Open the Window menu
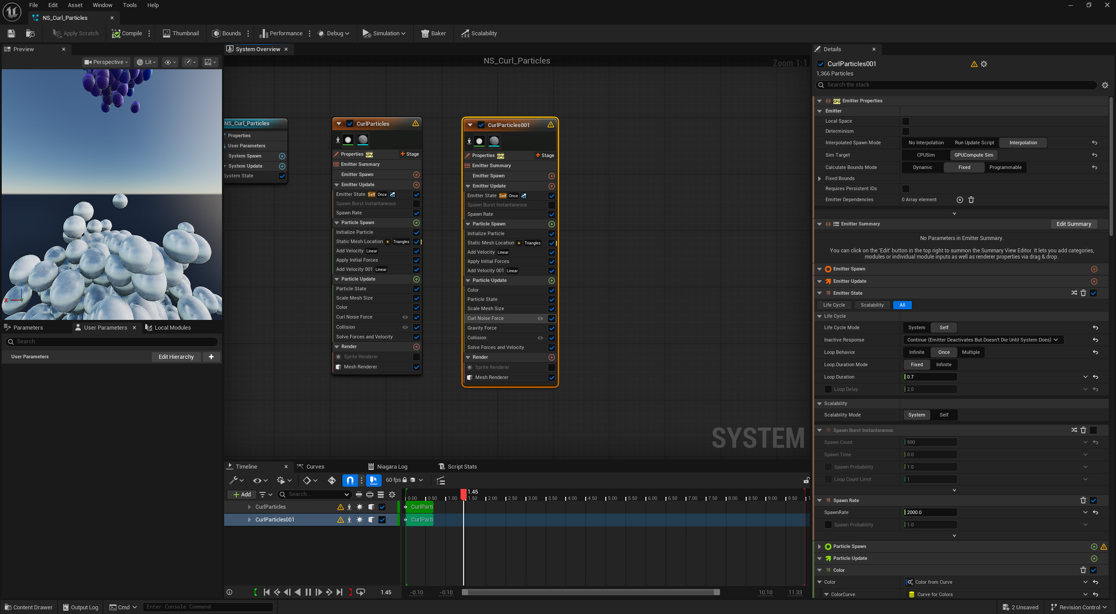Image resolution: width=1116 pixels, height=614 pixels. [102, 5]
